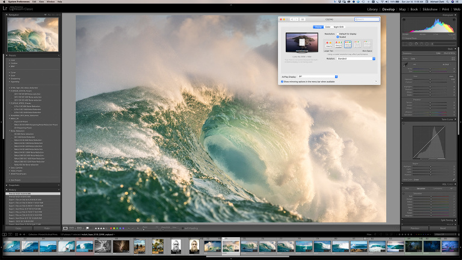Open the Print module
Screen dimensions: 462x260
coord(445,10)
